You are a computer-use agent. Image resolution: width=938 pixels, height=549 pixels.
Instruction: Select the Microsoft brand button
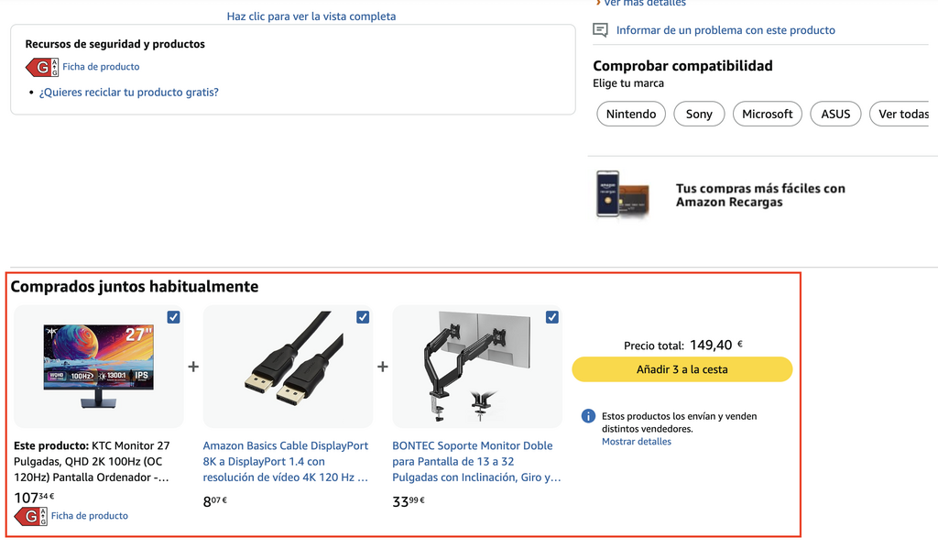(767, 114)
